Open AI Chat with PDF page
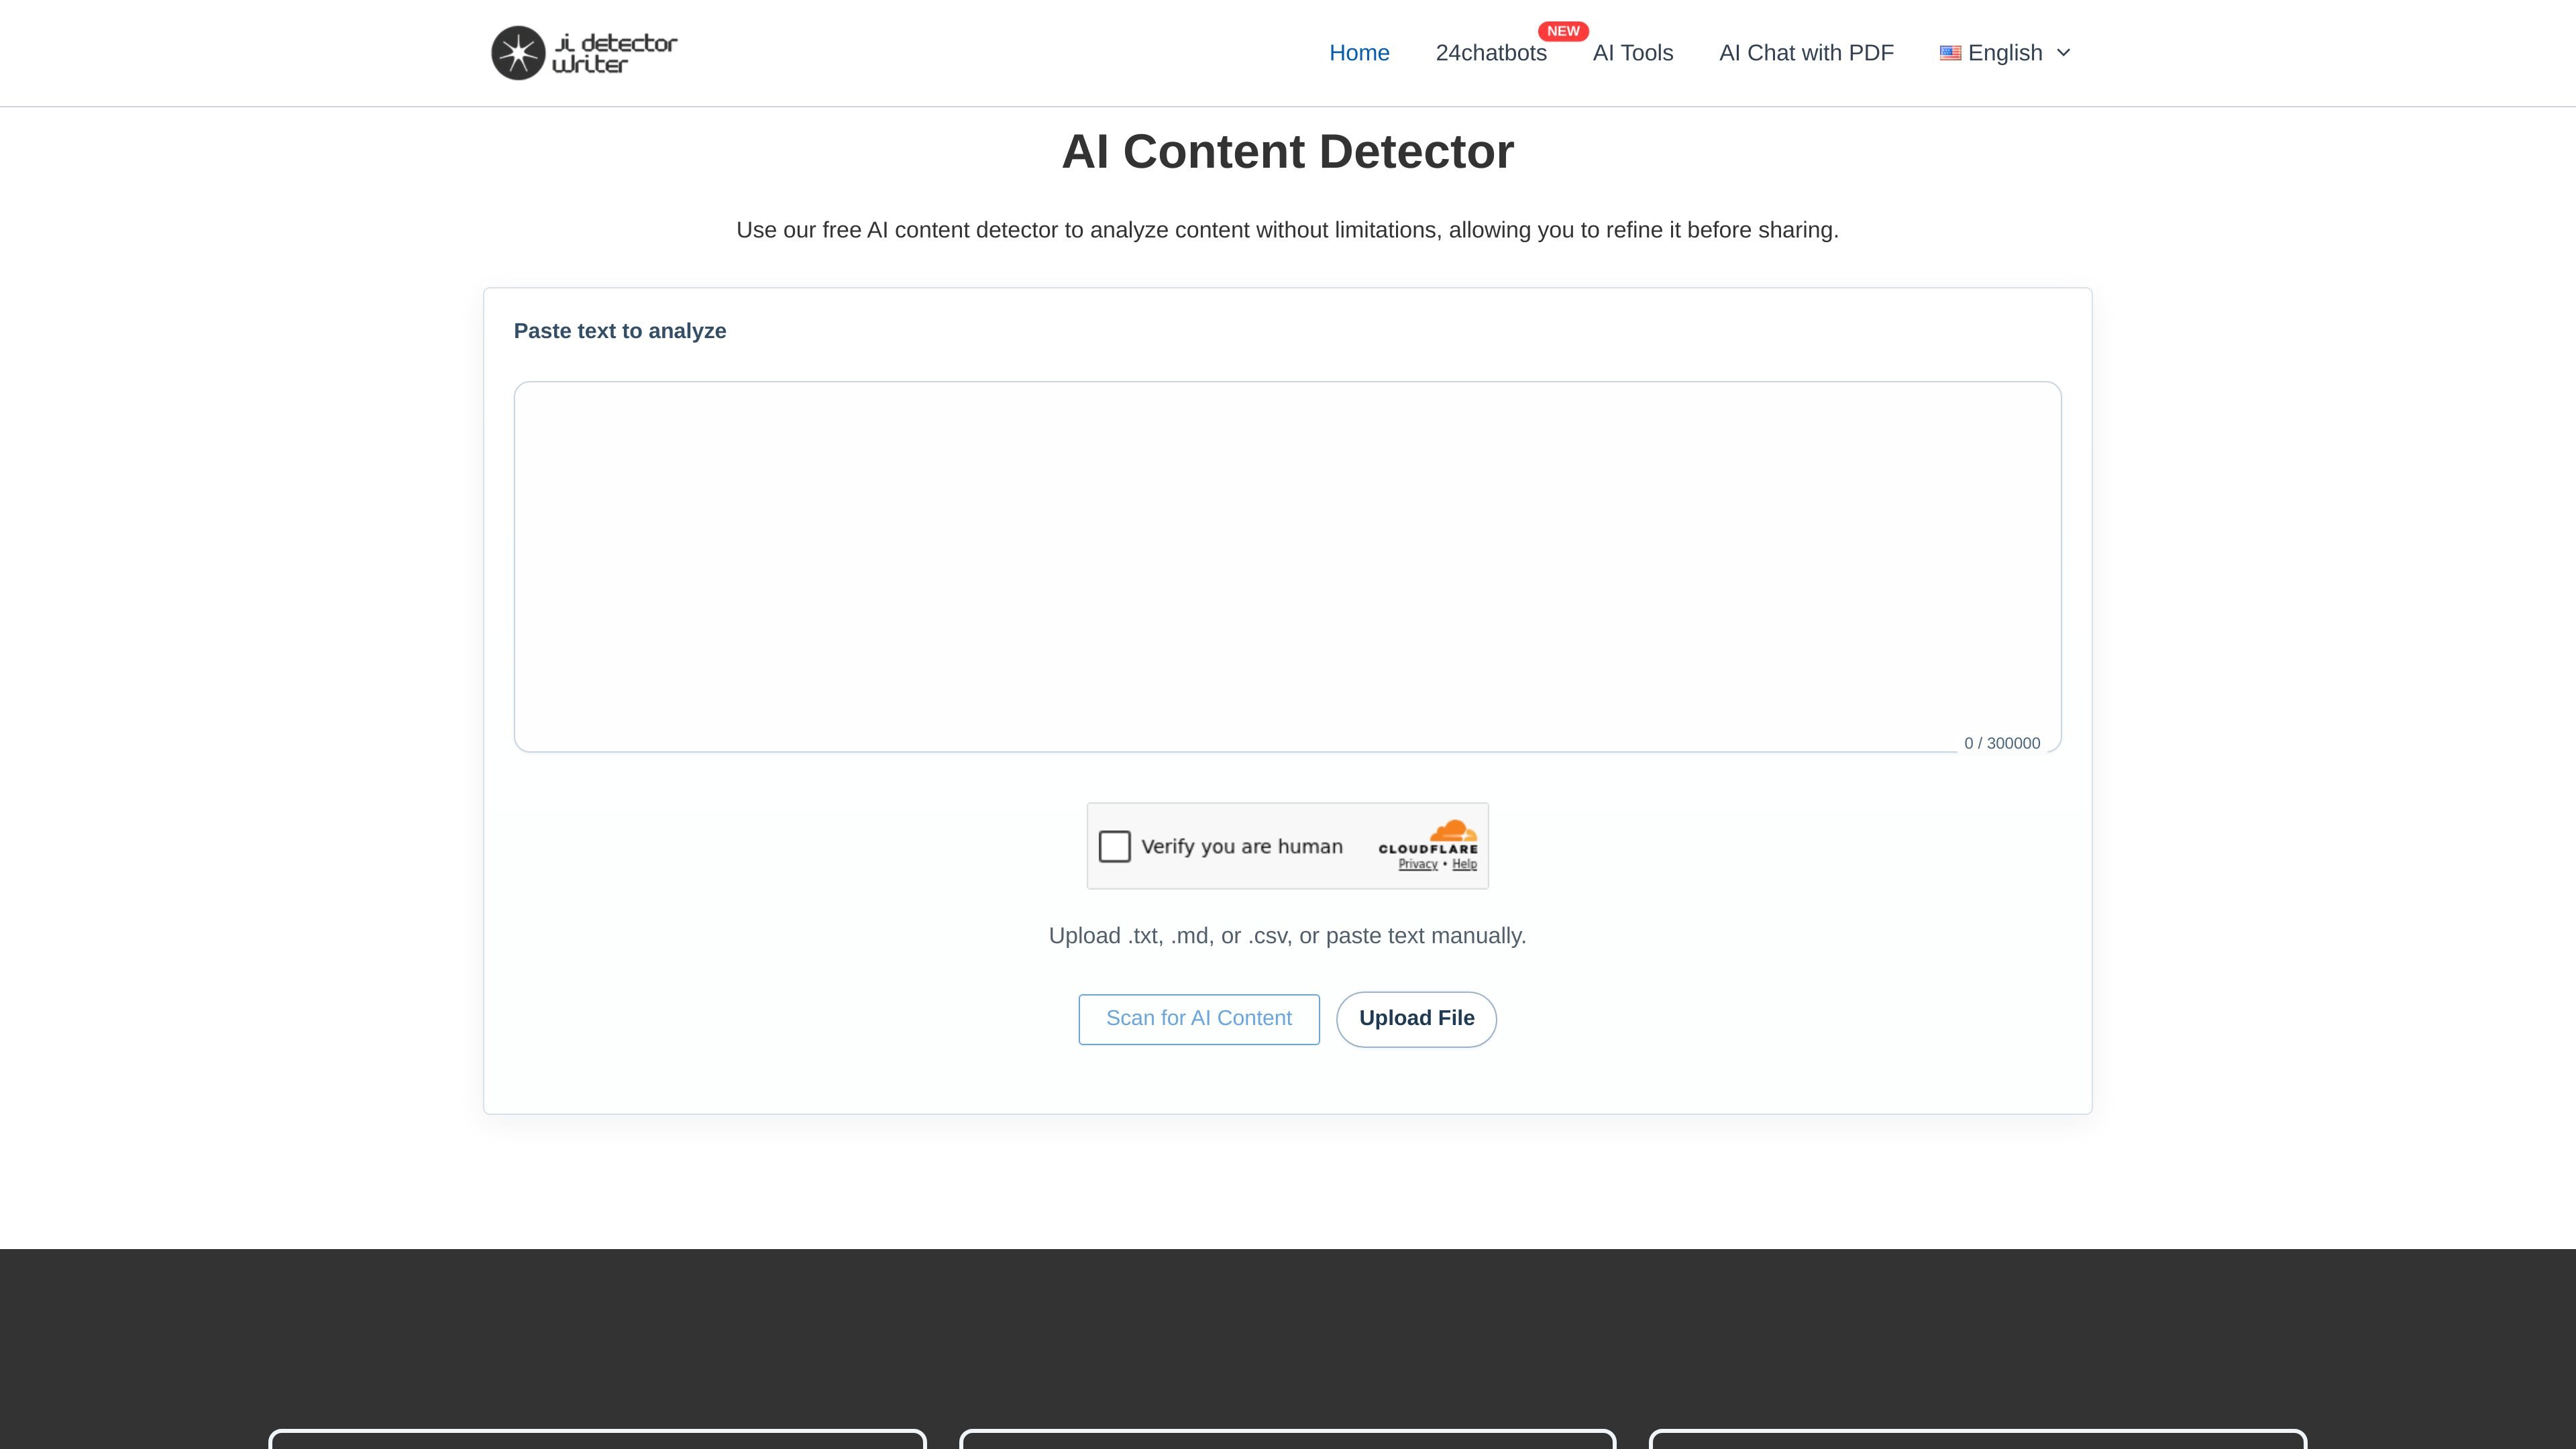Viewport: 2576px width, 1449px height. tap(1806, 53)
